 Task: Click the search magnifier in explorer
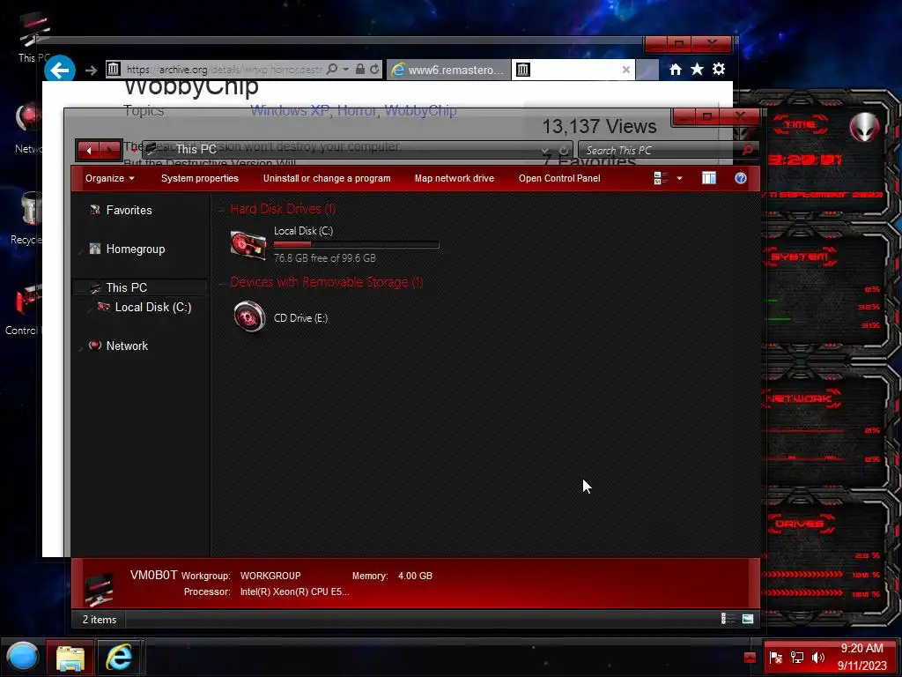(748, 150)
